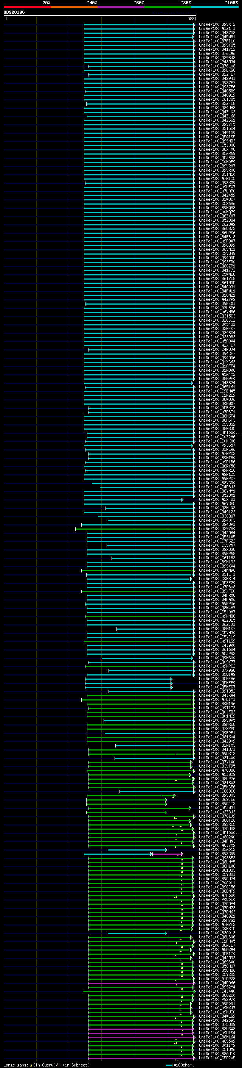Select the label UniRef100_B8XF08
Viewport: 242px width, 1068px height.
tap(217, 149)
